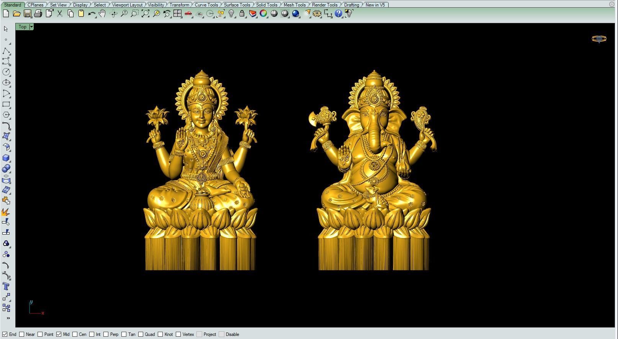
Task: Click the light bulb Hide objects icon
Action: (x=231, y=14)
